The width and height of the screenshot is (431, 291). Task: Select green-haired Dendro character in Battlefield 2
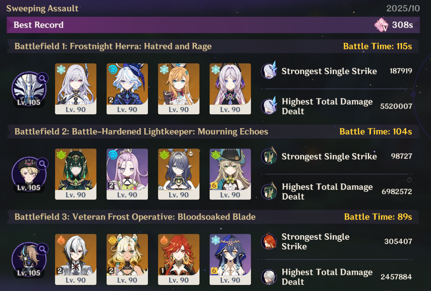click(x=76, y=174)
